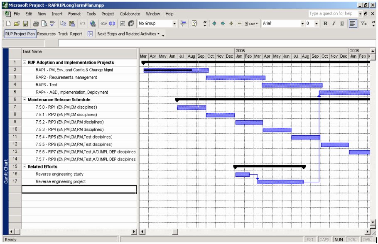378x244 pixels.
Task: Click the Gantt chart horizontal scrollbar thumb
Action: point(175,232)
